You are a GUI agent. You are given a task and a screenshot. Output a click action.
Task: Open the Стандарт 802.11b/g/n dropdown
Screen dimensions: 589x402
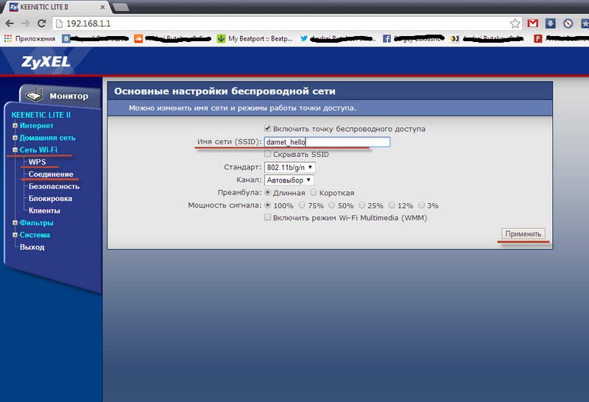coord(289,167)
